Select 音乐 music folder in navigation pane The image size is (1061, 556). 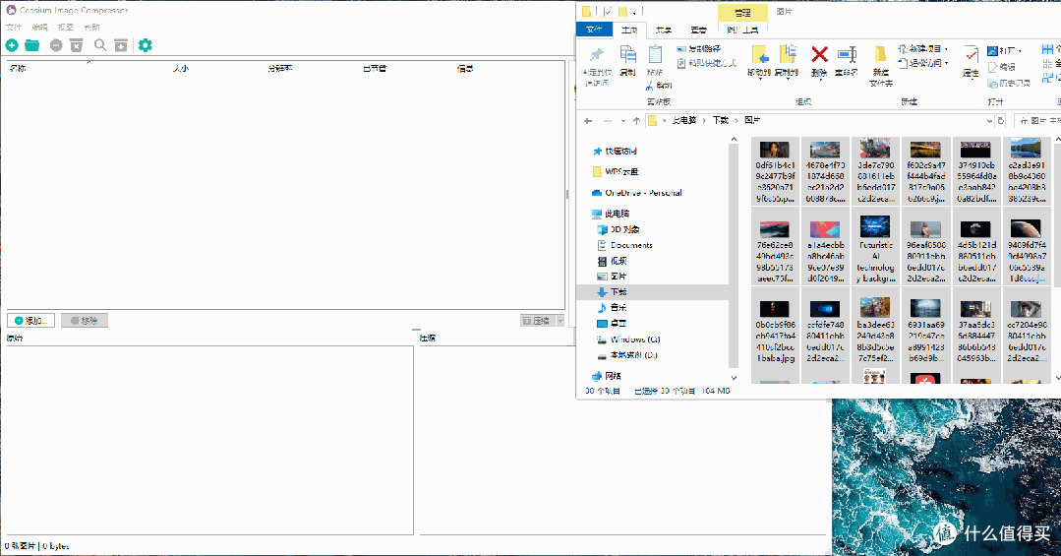pos(612,307)
